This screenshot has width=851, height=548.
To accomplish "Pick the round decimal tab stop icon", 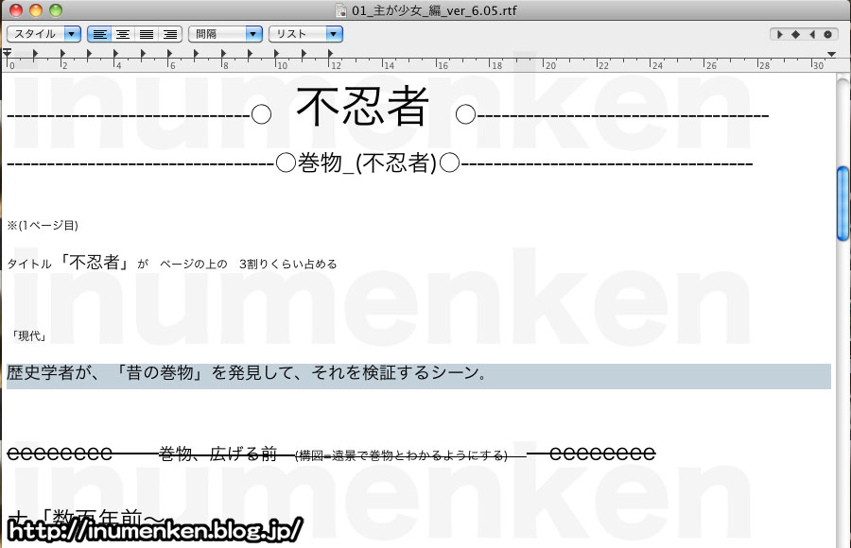I will 827,34.
